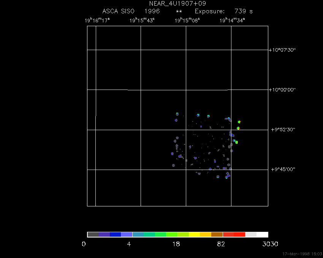Pick the bright green colorbar segment
Viewport: 323px width, 258px height.
(x=160, y=234)
